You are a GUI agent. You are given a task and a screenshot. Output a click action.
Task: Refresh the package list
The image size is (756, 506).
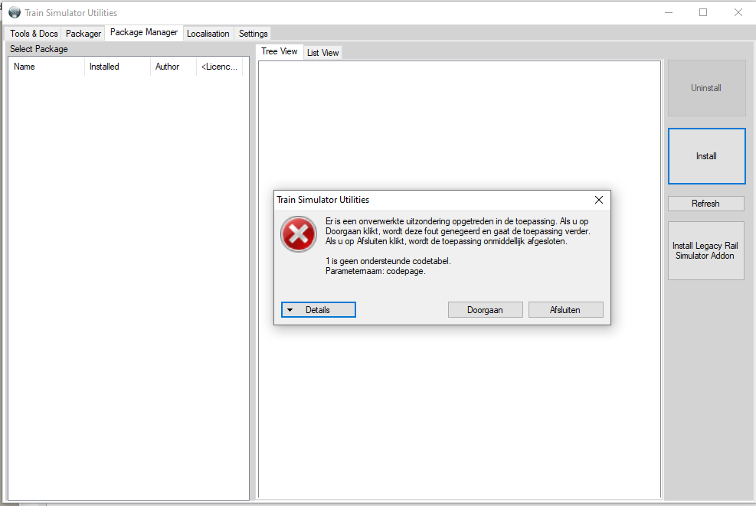pos(706,204)
